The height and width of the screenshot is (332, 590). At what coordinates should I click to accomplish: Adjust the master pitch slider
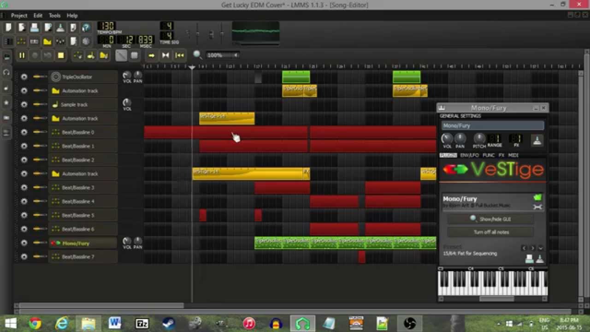[222, 34]
